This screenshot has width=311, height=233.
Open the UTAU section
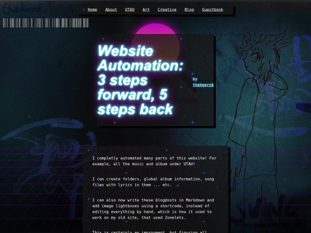click(x=130, y=10)
